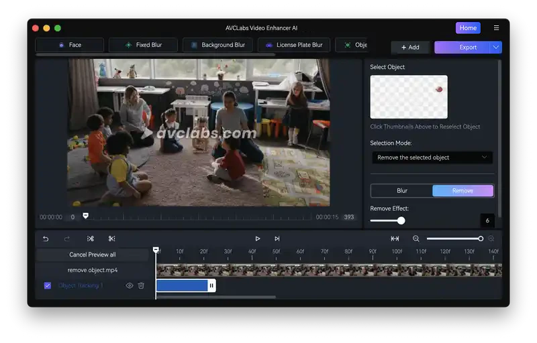Click the tabs horizontal scrollbar

(155, 55)
